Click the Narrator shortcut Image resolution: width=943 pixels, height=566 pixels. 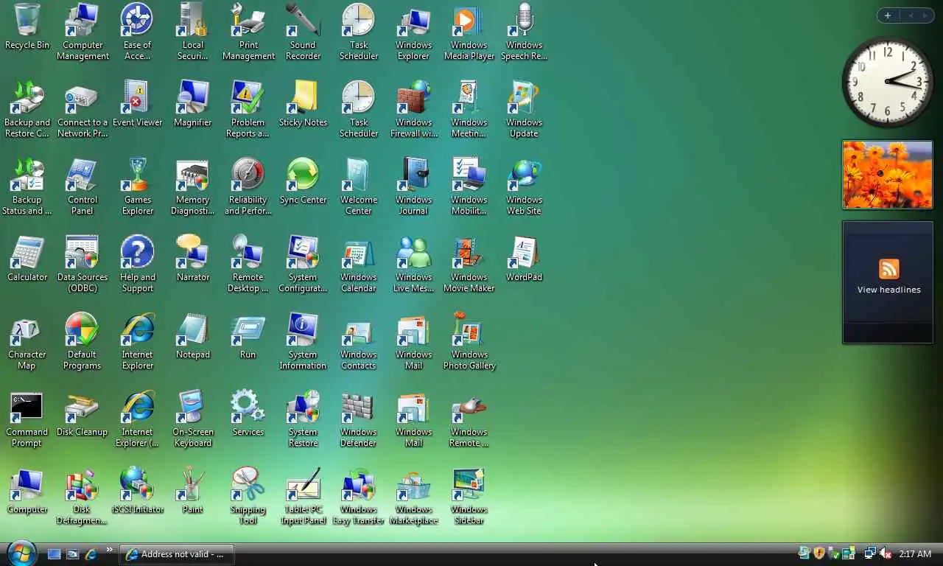[193, 259]
